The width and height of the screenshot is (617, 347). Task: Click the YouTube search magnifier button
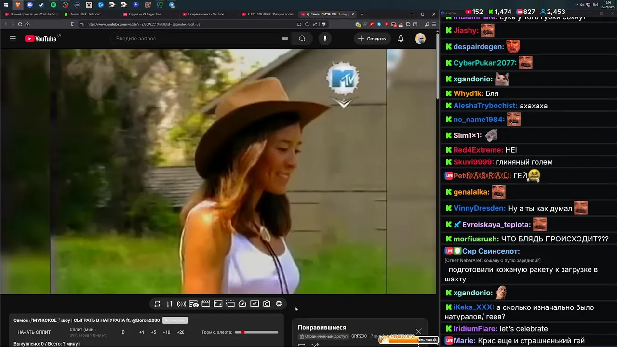tap(302, 39)
